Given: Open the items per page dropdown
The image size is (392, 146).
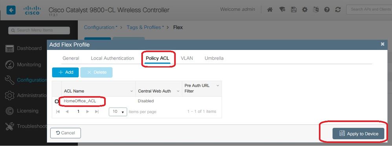Looking at the screenshot, I should point(118,112).
